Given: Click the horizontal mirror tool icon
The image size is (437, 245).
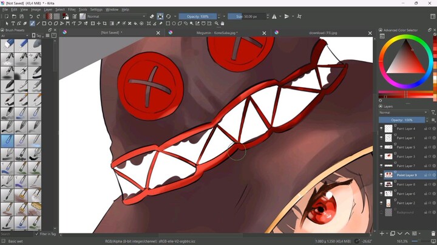Looking at the screenshot, I should [x=274, y=16].
